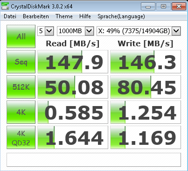The height and width of the screenshot is (171, 188).
Task: Minimize the CrystalDiskMark window
Action: pos(148,7)
